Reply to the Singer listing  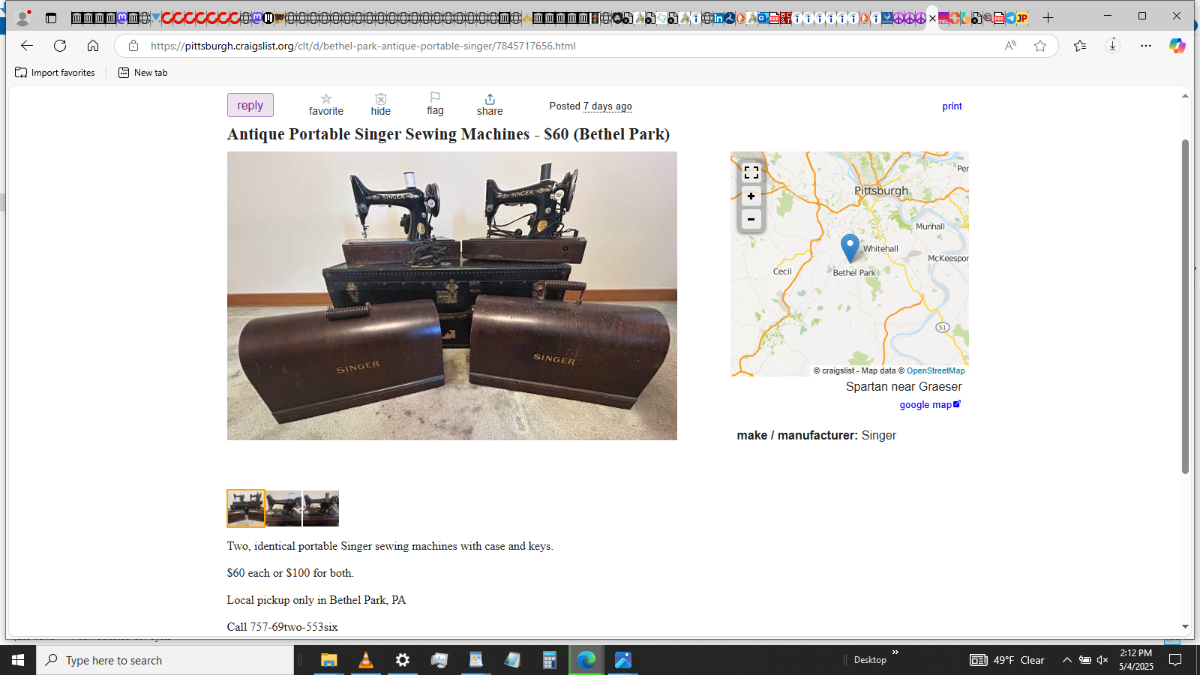pyautogui.click(x=250, y=105)
